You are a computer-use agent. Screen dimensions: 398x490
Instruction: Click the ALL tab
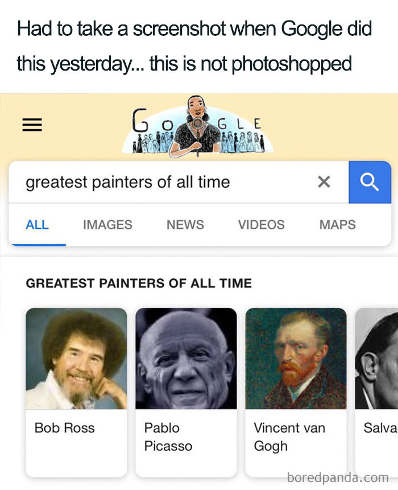pyautogui.click(x=36, y=224)
